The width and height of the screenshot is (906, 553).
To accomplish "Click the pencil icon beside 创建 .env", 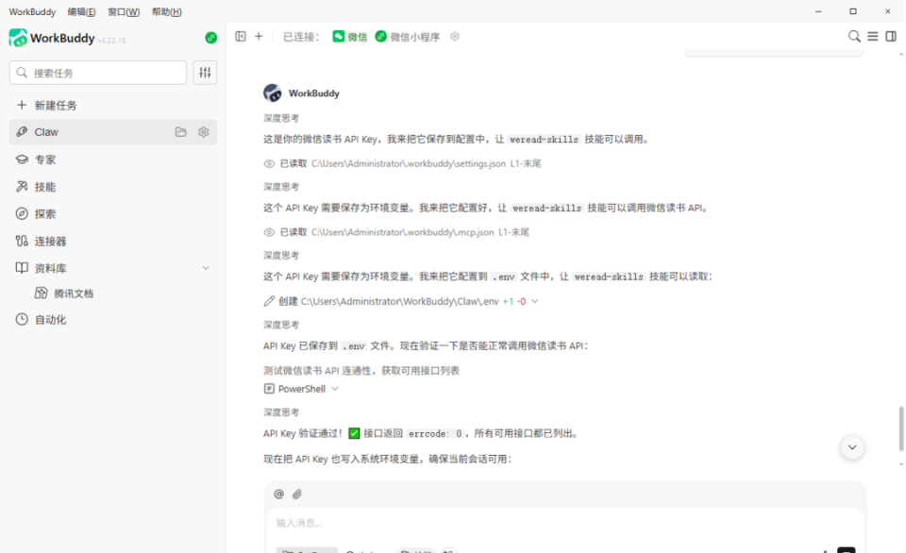I will click(269, 301).
